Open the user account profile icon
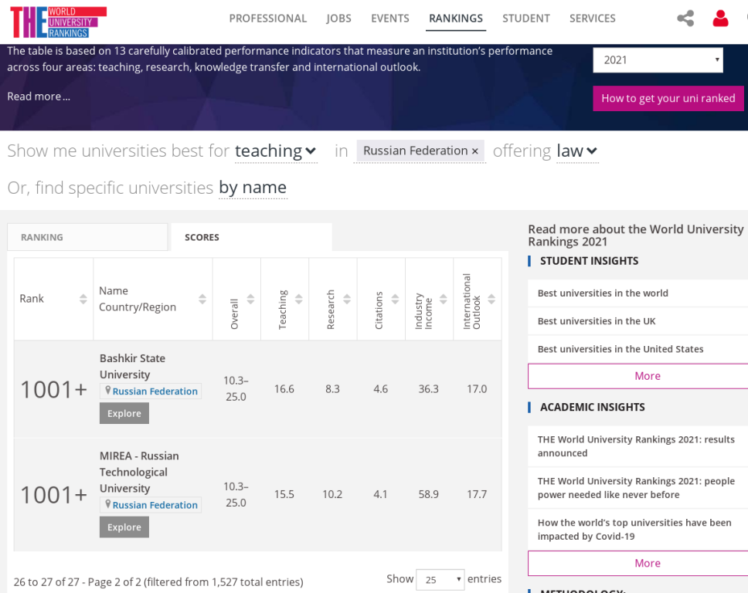Screen dimensions: 748x593 pos(720,19)
